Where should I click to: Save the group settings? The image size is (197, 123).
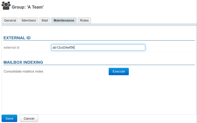click(9, 118)
